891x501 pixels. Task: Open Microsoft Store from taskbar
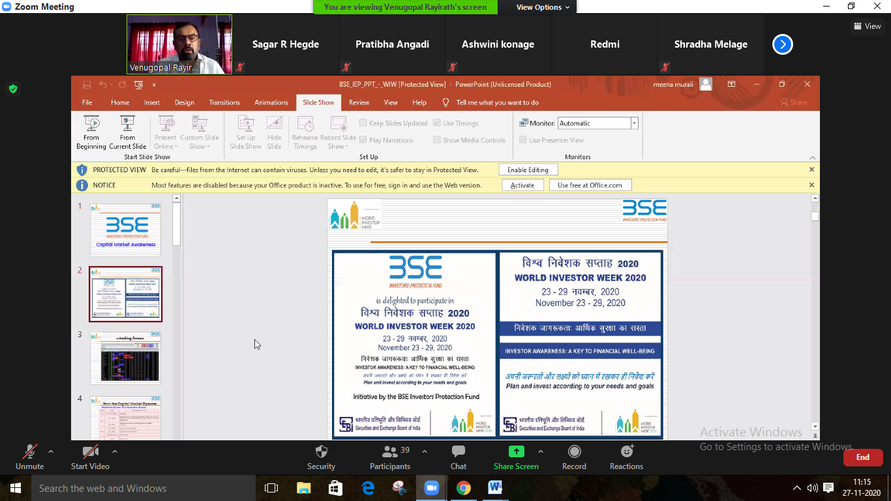tap(335, 488)
